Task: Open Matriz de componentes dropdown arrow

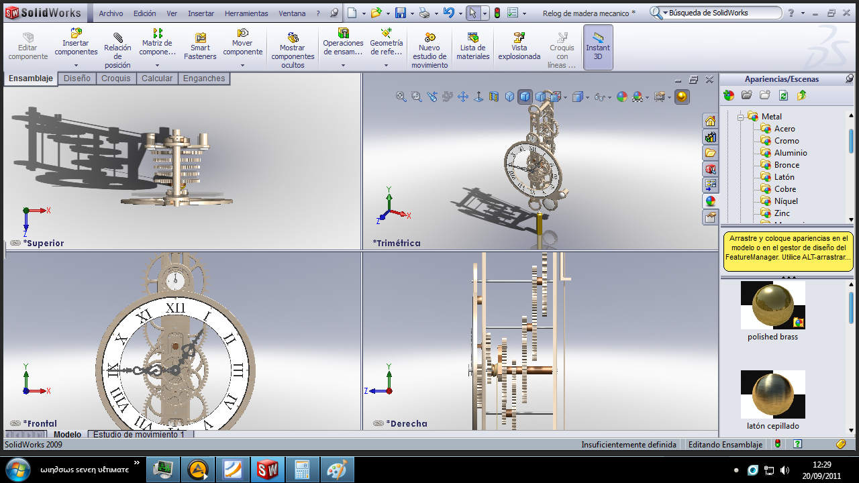Action: (157, 66)
